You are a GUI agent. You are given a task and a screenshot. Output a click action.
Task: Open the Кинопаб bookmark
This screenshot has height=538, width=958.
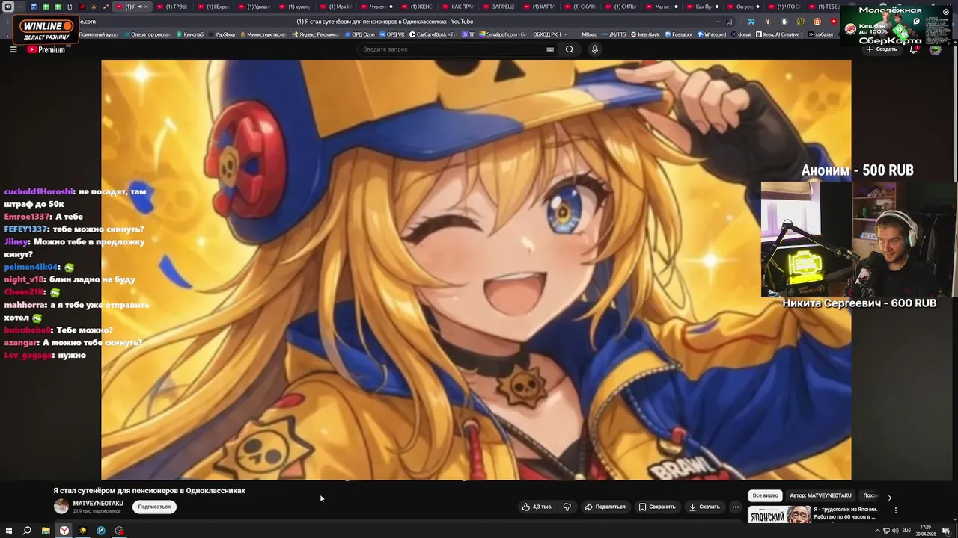[x=190, y=34]
